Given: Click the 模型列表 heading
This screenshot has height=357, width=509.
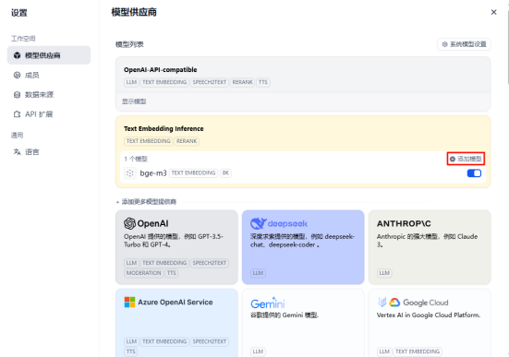Looking at the screenshot, I should 129,44.
